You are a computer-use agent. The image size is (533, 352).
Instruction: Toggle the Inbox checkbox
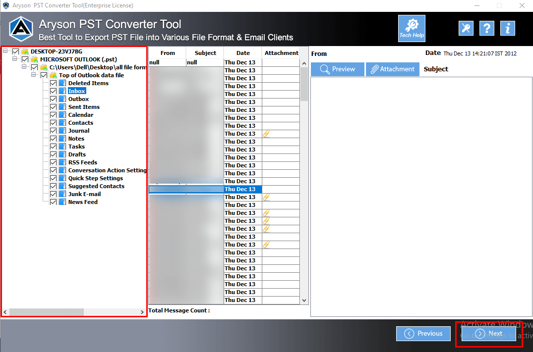coord(54,91)
